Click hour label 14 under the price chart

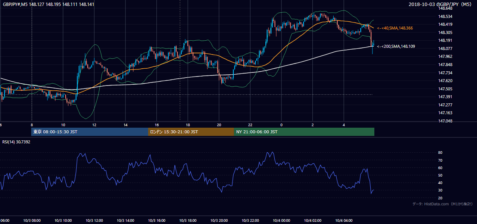click(x=125, y=125)
